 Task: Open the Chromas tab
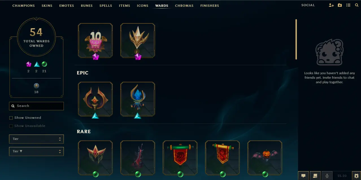pos(184,6)
